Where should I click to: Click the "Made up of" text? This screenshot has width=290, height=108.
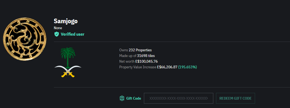(128, 56)
